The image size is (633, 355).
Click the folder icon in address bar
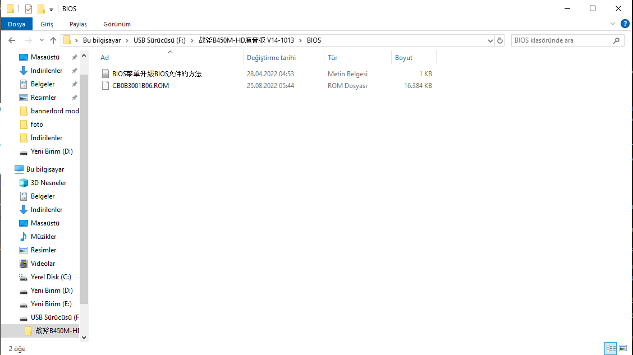pyautogui.click(x=67, y=40)
